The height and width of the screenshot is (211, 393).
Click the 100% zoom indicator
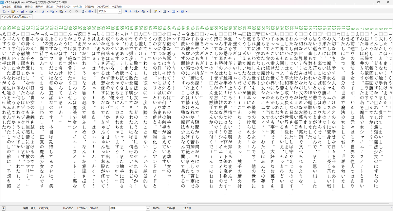tap(156, 208)
